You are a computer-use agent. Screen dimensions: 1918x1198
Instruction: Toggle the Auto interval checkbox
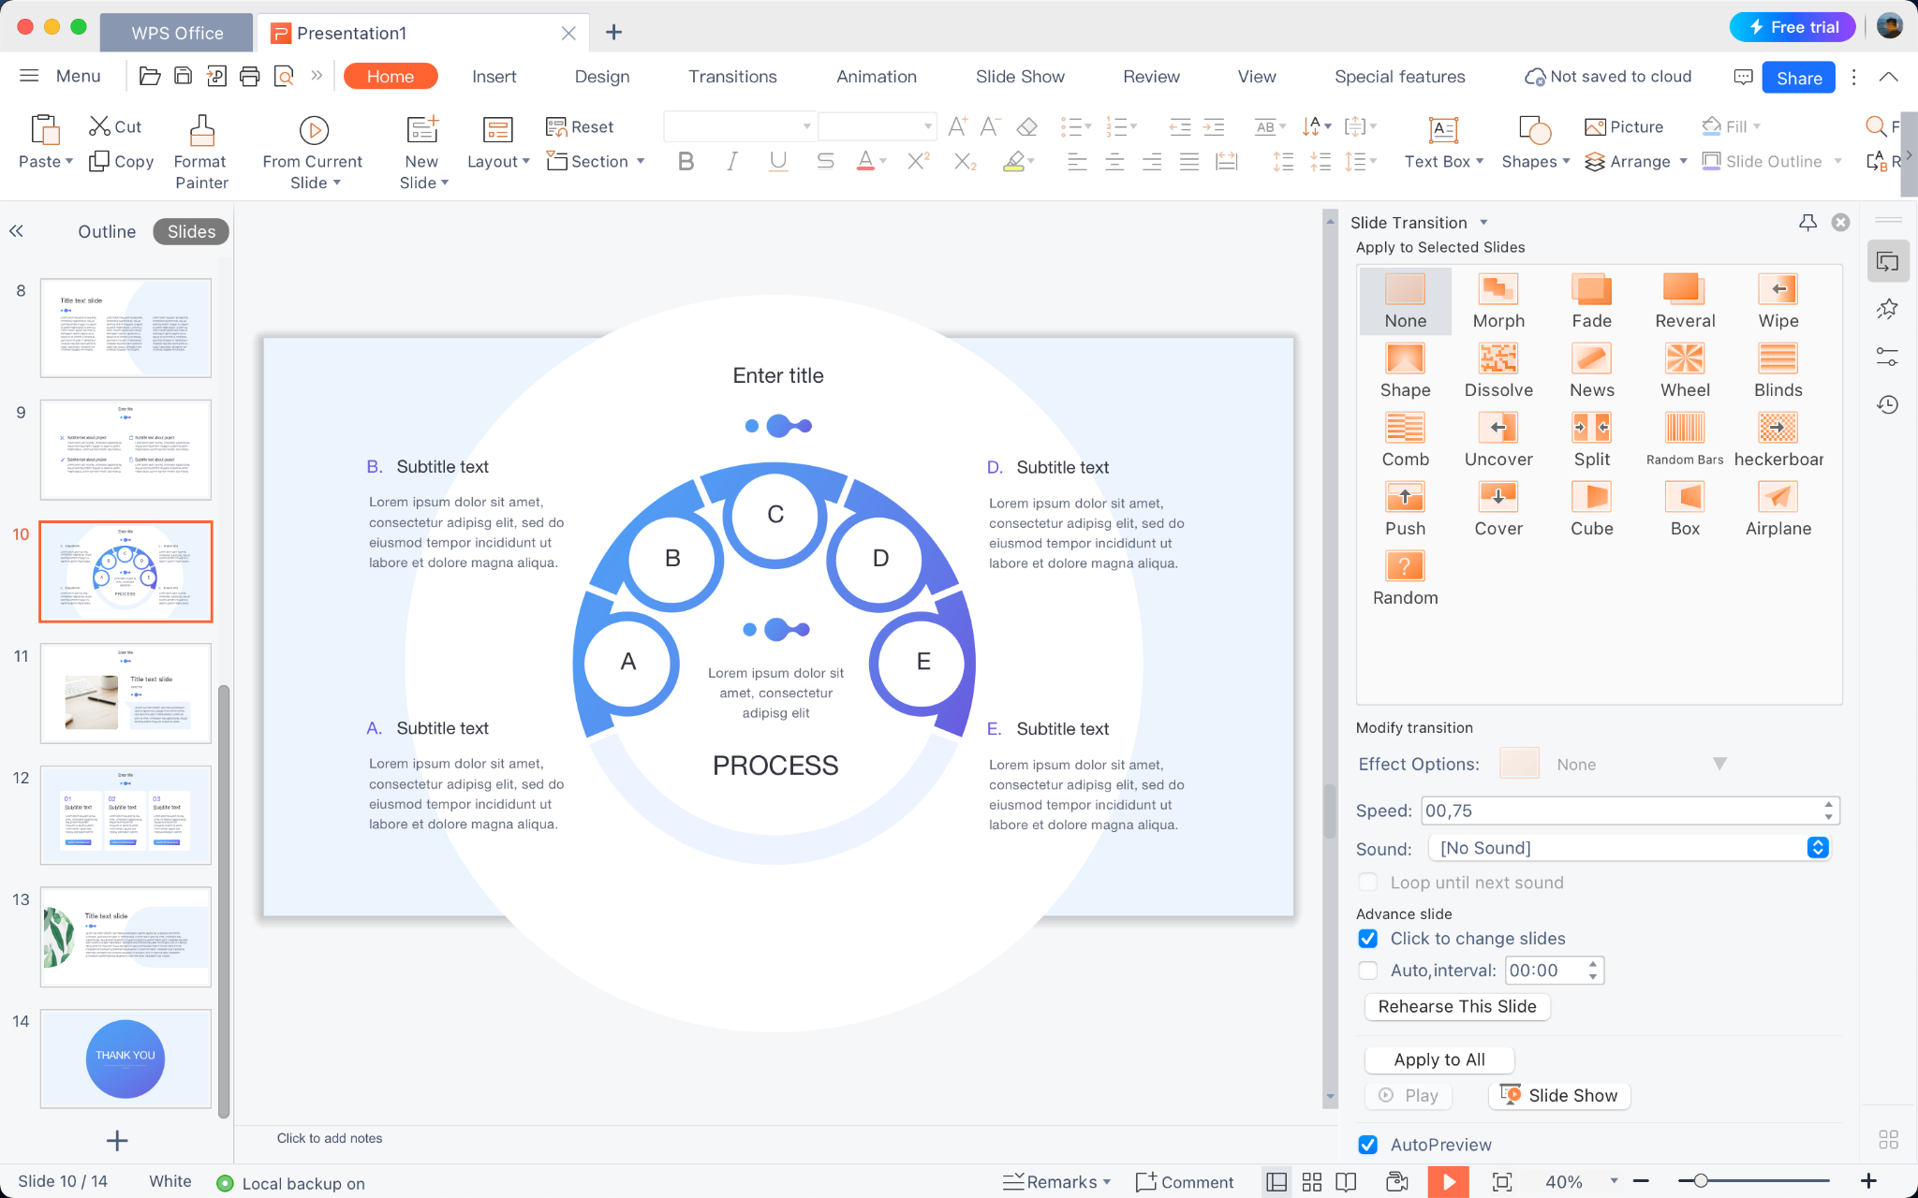1368,971
